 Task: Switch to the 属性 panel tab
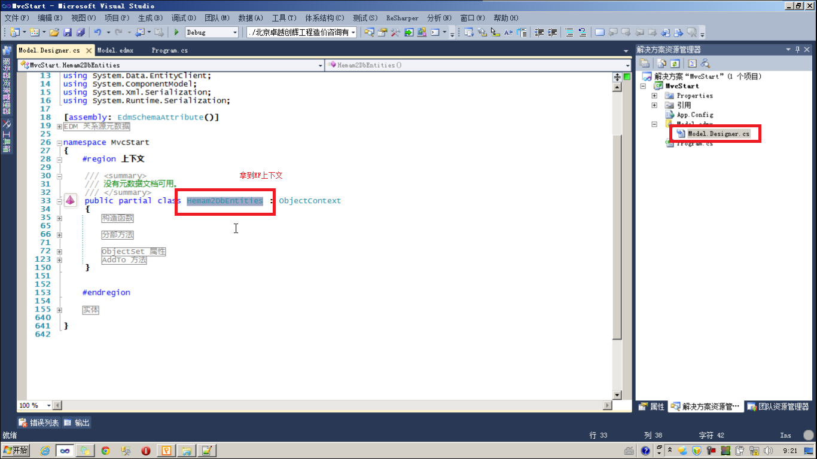click(x=651, y=406)
